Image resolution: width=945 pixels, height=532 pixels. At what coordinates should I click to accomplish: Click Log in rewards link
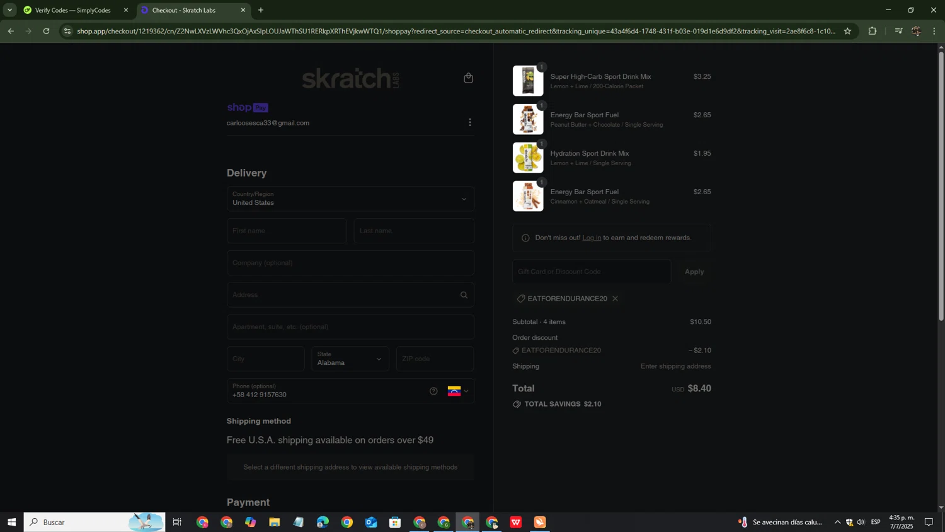(x=592, y=238)
